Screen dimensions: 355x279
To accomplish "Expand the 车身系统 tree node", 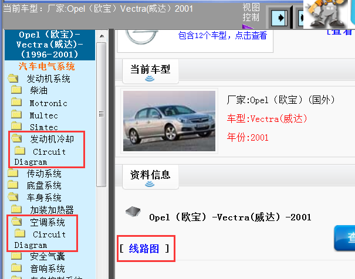I will 44,198.
